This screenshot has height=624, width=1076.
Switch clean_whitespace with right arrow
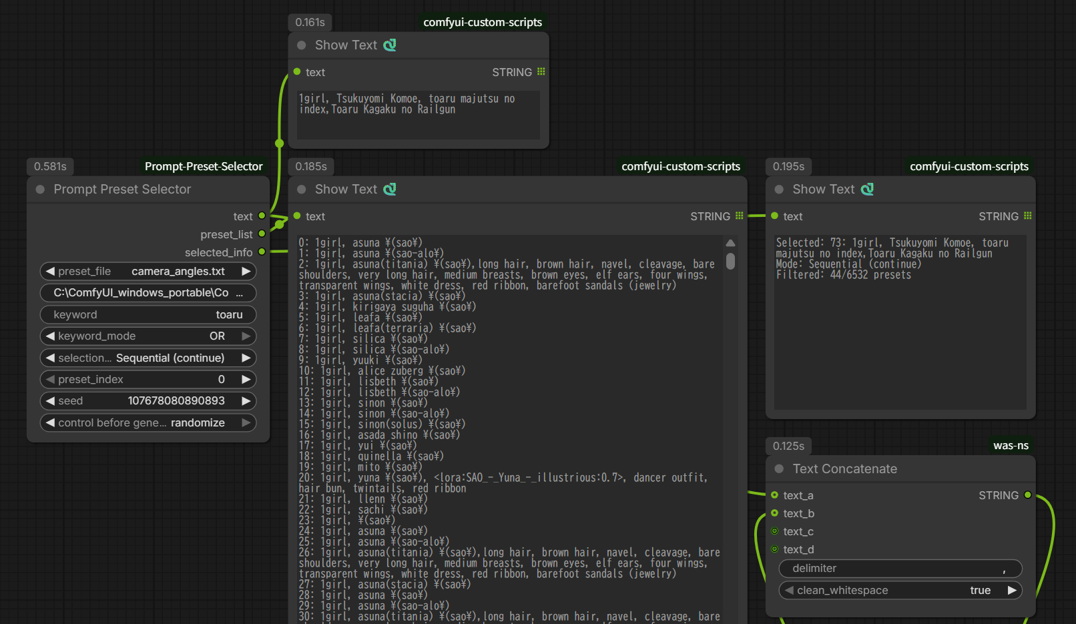tap(1012, 590)
